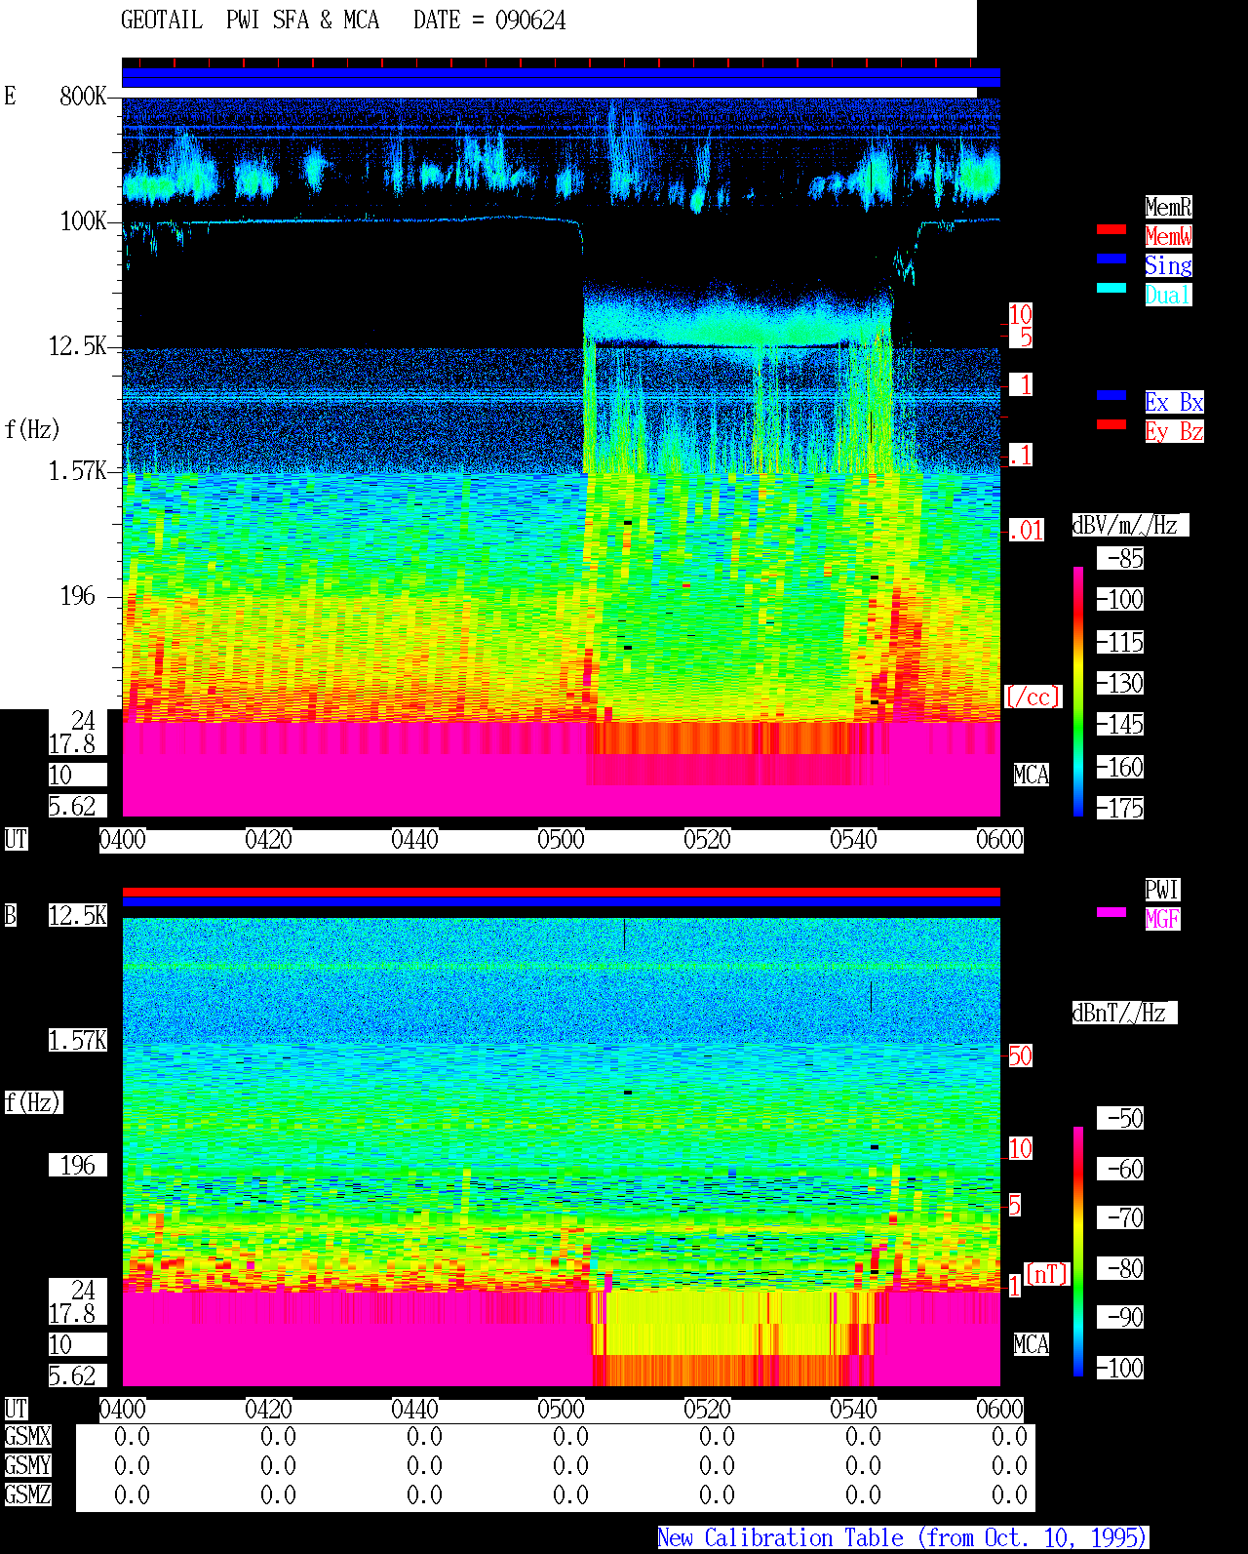Screen dimensions: 1248x1554
Task: Click the magenta MGF legend swatch
Action: coord(1111,912)
